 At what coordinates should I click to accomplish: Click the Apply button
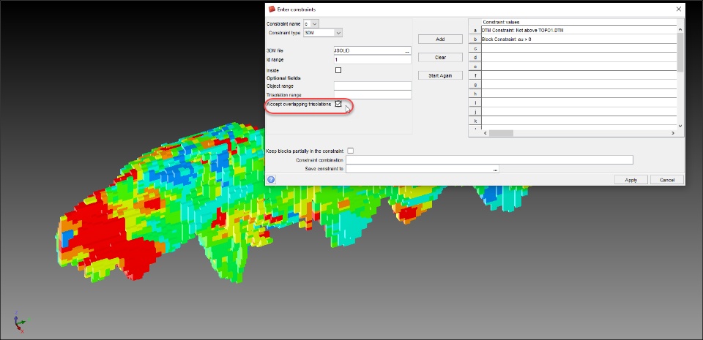[x=631, y=180]
